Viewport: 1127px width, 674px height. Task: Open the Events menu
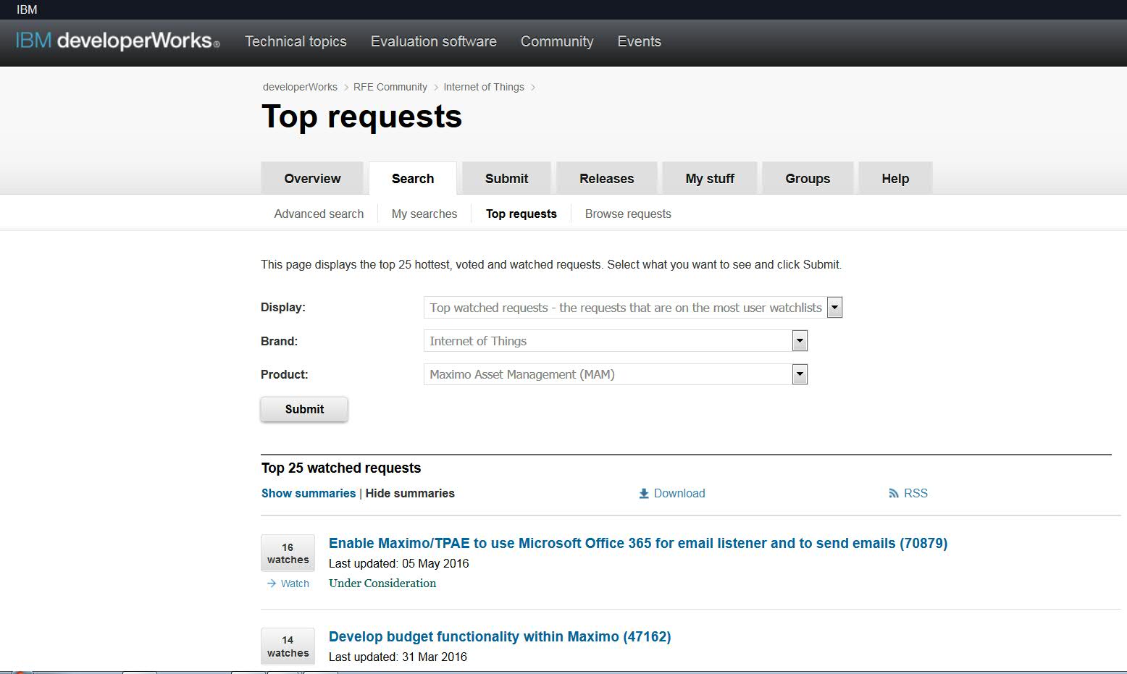point(639,41)
